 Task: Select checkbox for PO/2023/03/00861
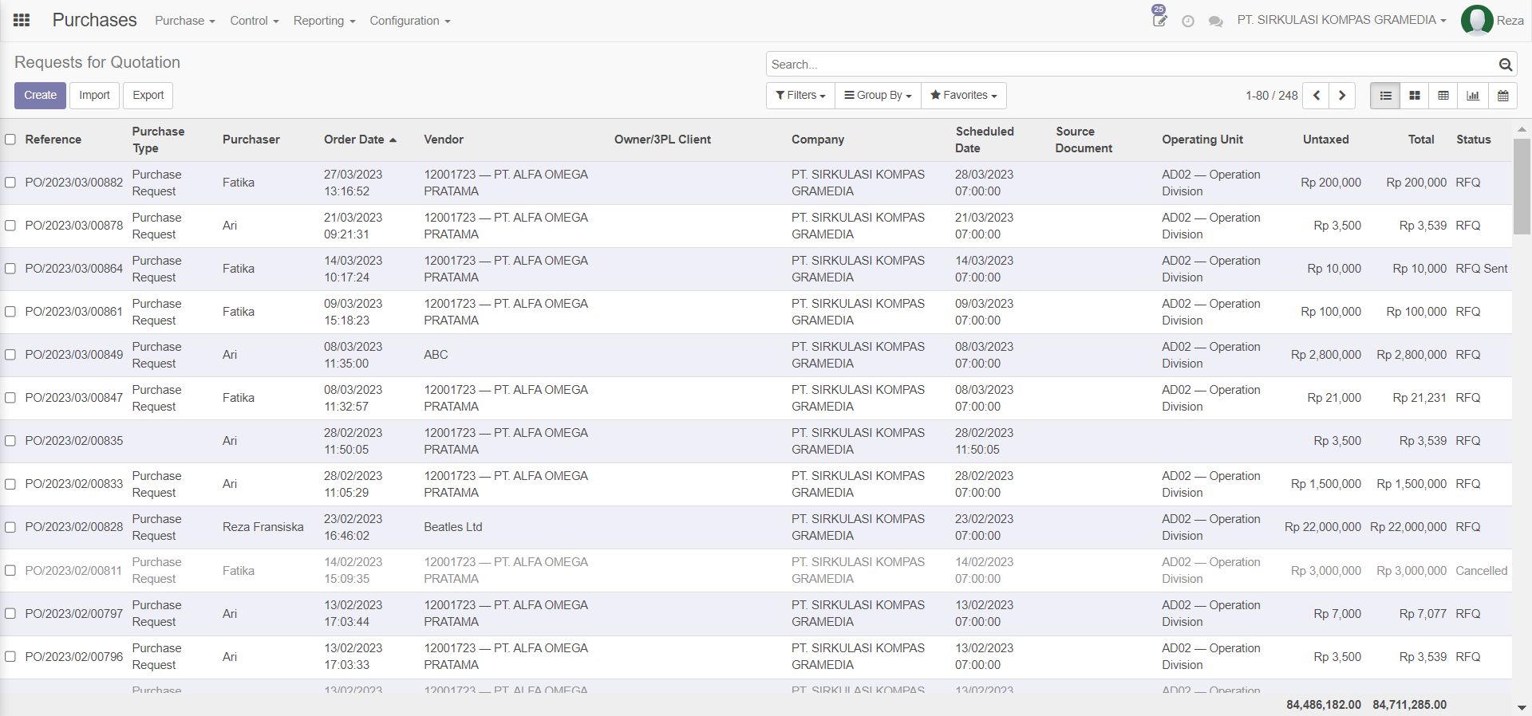(x=10, y=312)
